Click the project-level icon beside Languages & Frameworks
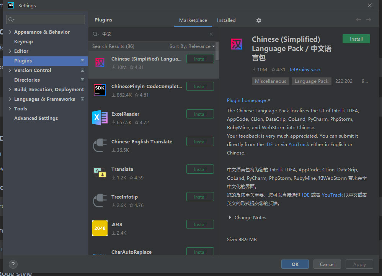Screen dimensions: 382x276 click(x=82, y=99)
